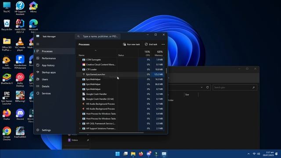Open BBRacing2 desktop shortcut
The height and width of the screenshot is (158, 281).
click(20, 97)
